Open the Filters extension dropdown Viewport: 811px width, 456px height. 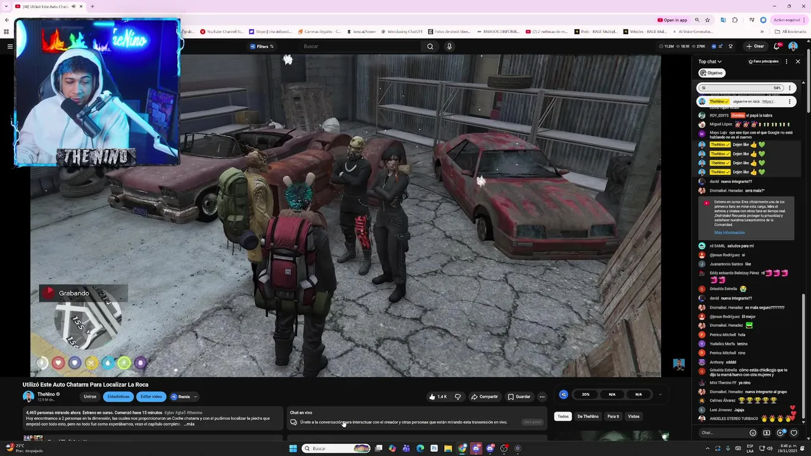pyautogui.click(x=262, y=46)
